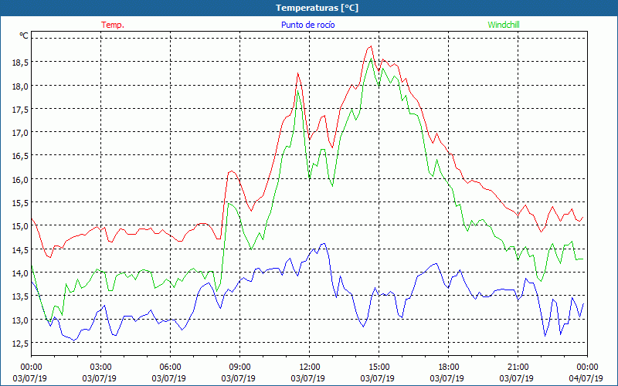Select the green Windchill legend label
The height and width of the screenshot is (386, 618).
pyautogui.click(x=504, y=25)
